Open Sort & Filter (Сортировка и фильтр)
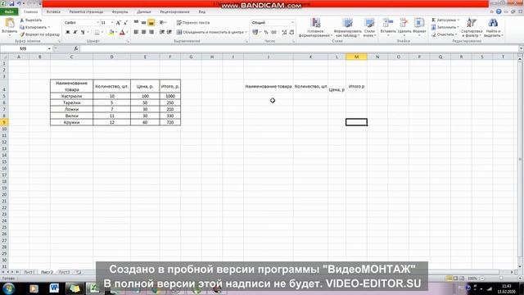Screen dimensions: 524x295 tap(472, 27)
